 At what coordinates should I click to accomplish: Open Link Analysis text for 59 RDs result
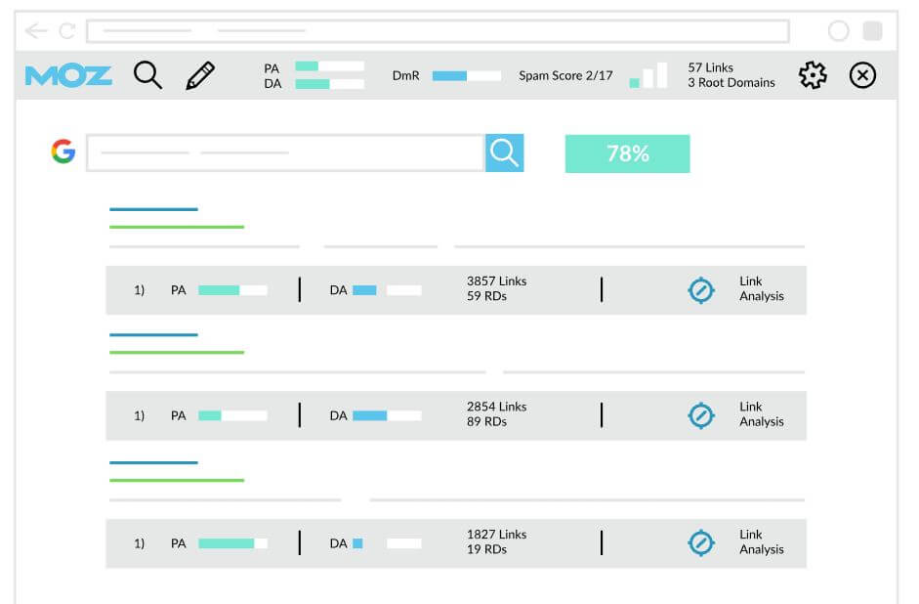click(762, 288)
